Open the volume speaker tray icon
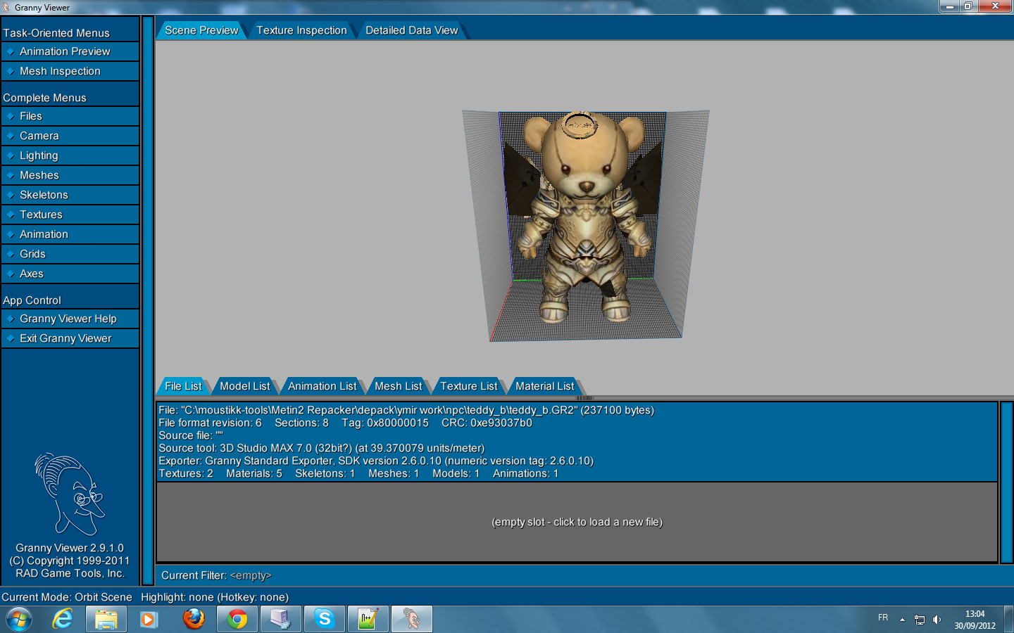Image resolution: width=1014 pixels, height=633 pixels. click(937, 620)
